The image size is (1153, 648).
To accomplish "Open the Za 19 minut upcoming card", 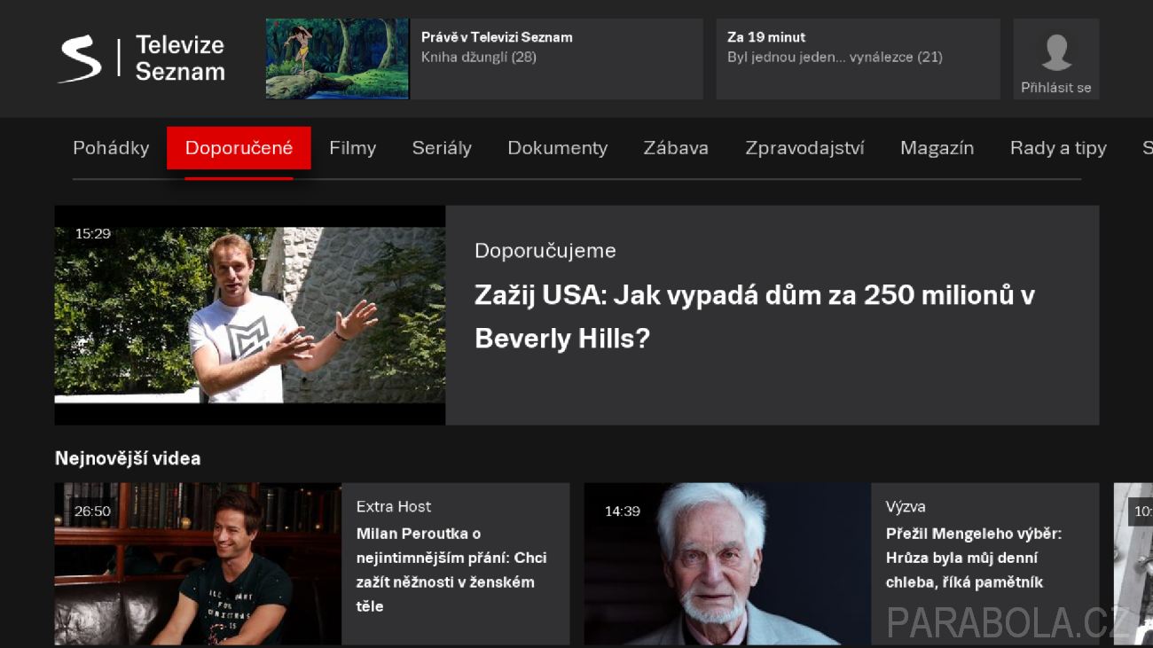I will pyautogui.click(x=858, y=59).
